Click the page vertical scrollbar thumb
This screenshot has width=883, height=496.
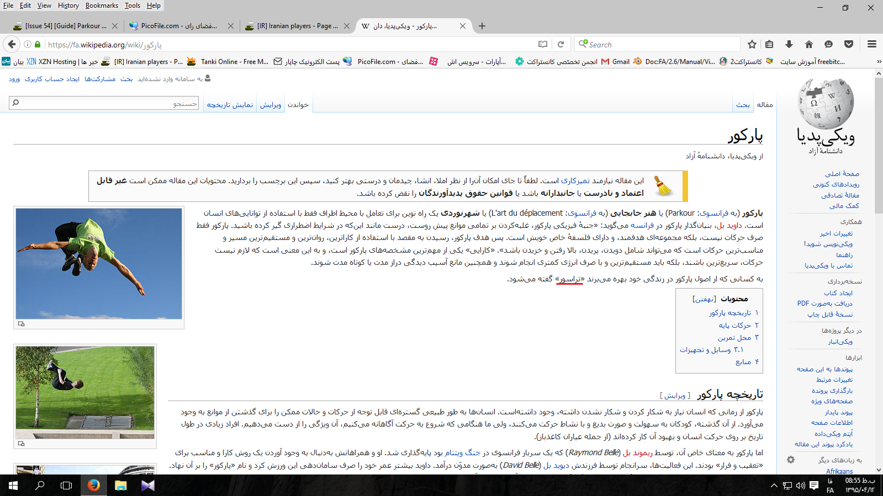click(879, 145)
